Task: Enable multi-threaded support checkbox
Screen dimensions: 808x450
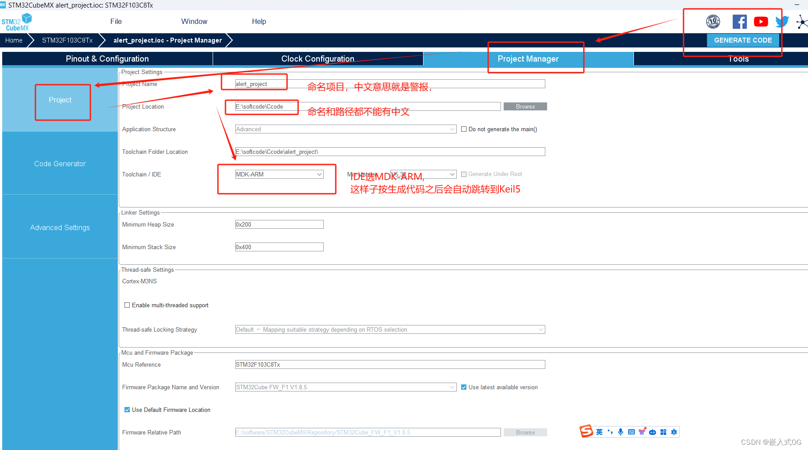Action: [127, 305]
